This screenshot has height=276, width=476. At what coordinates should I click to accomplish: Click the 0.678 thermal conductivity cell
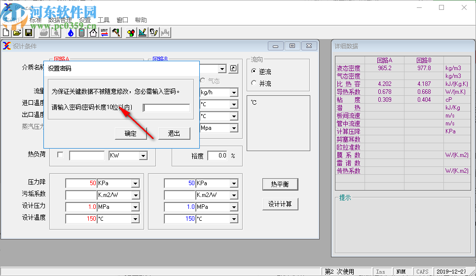click(x=384, y=92)
